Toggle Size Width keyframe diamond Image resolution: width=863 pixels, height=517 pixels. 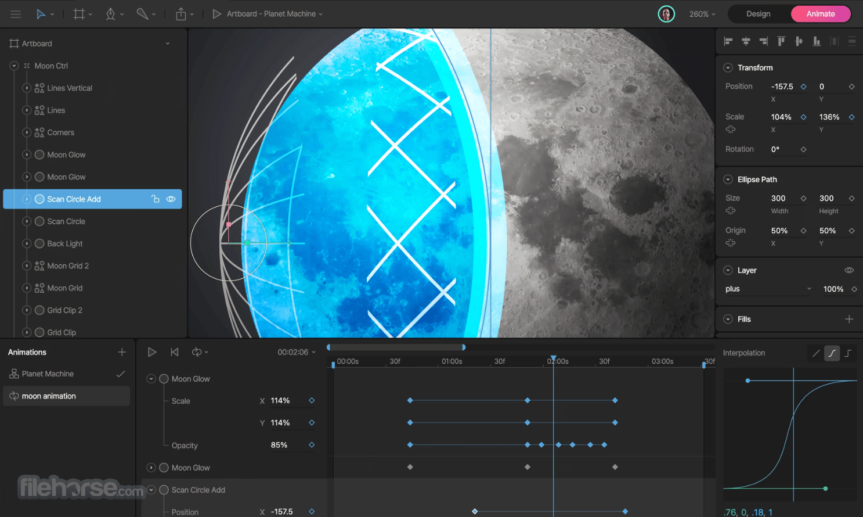pos(804,199)
